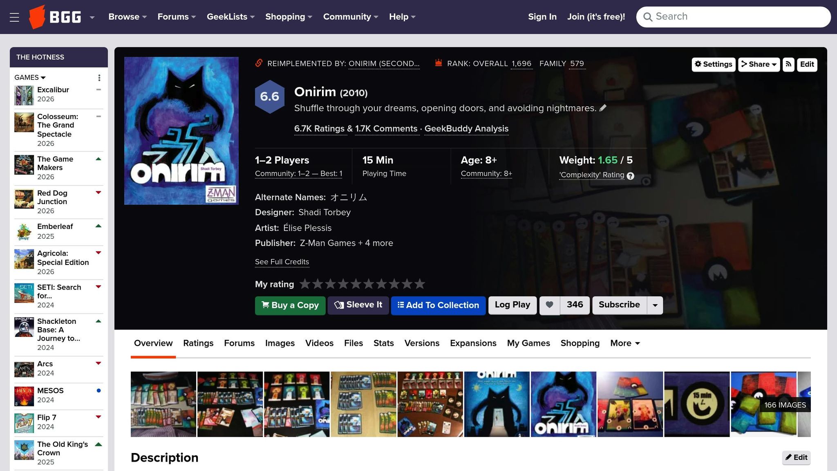Click Edit beside the Description heading
Screen dimensions: 837x471
(x=796, y=458)
